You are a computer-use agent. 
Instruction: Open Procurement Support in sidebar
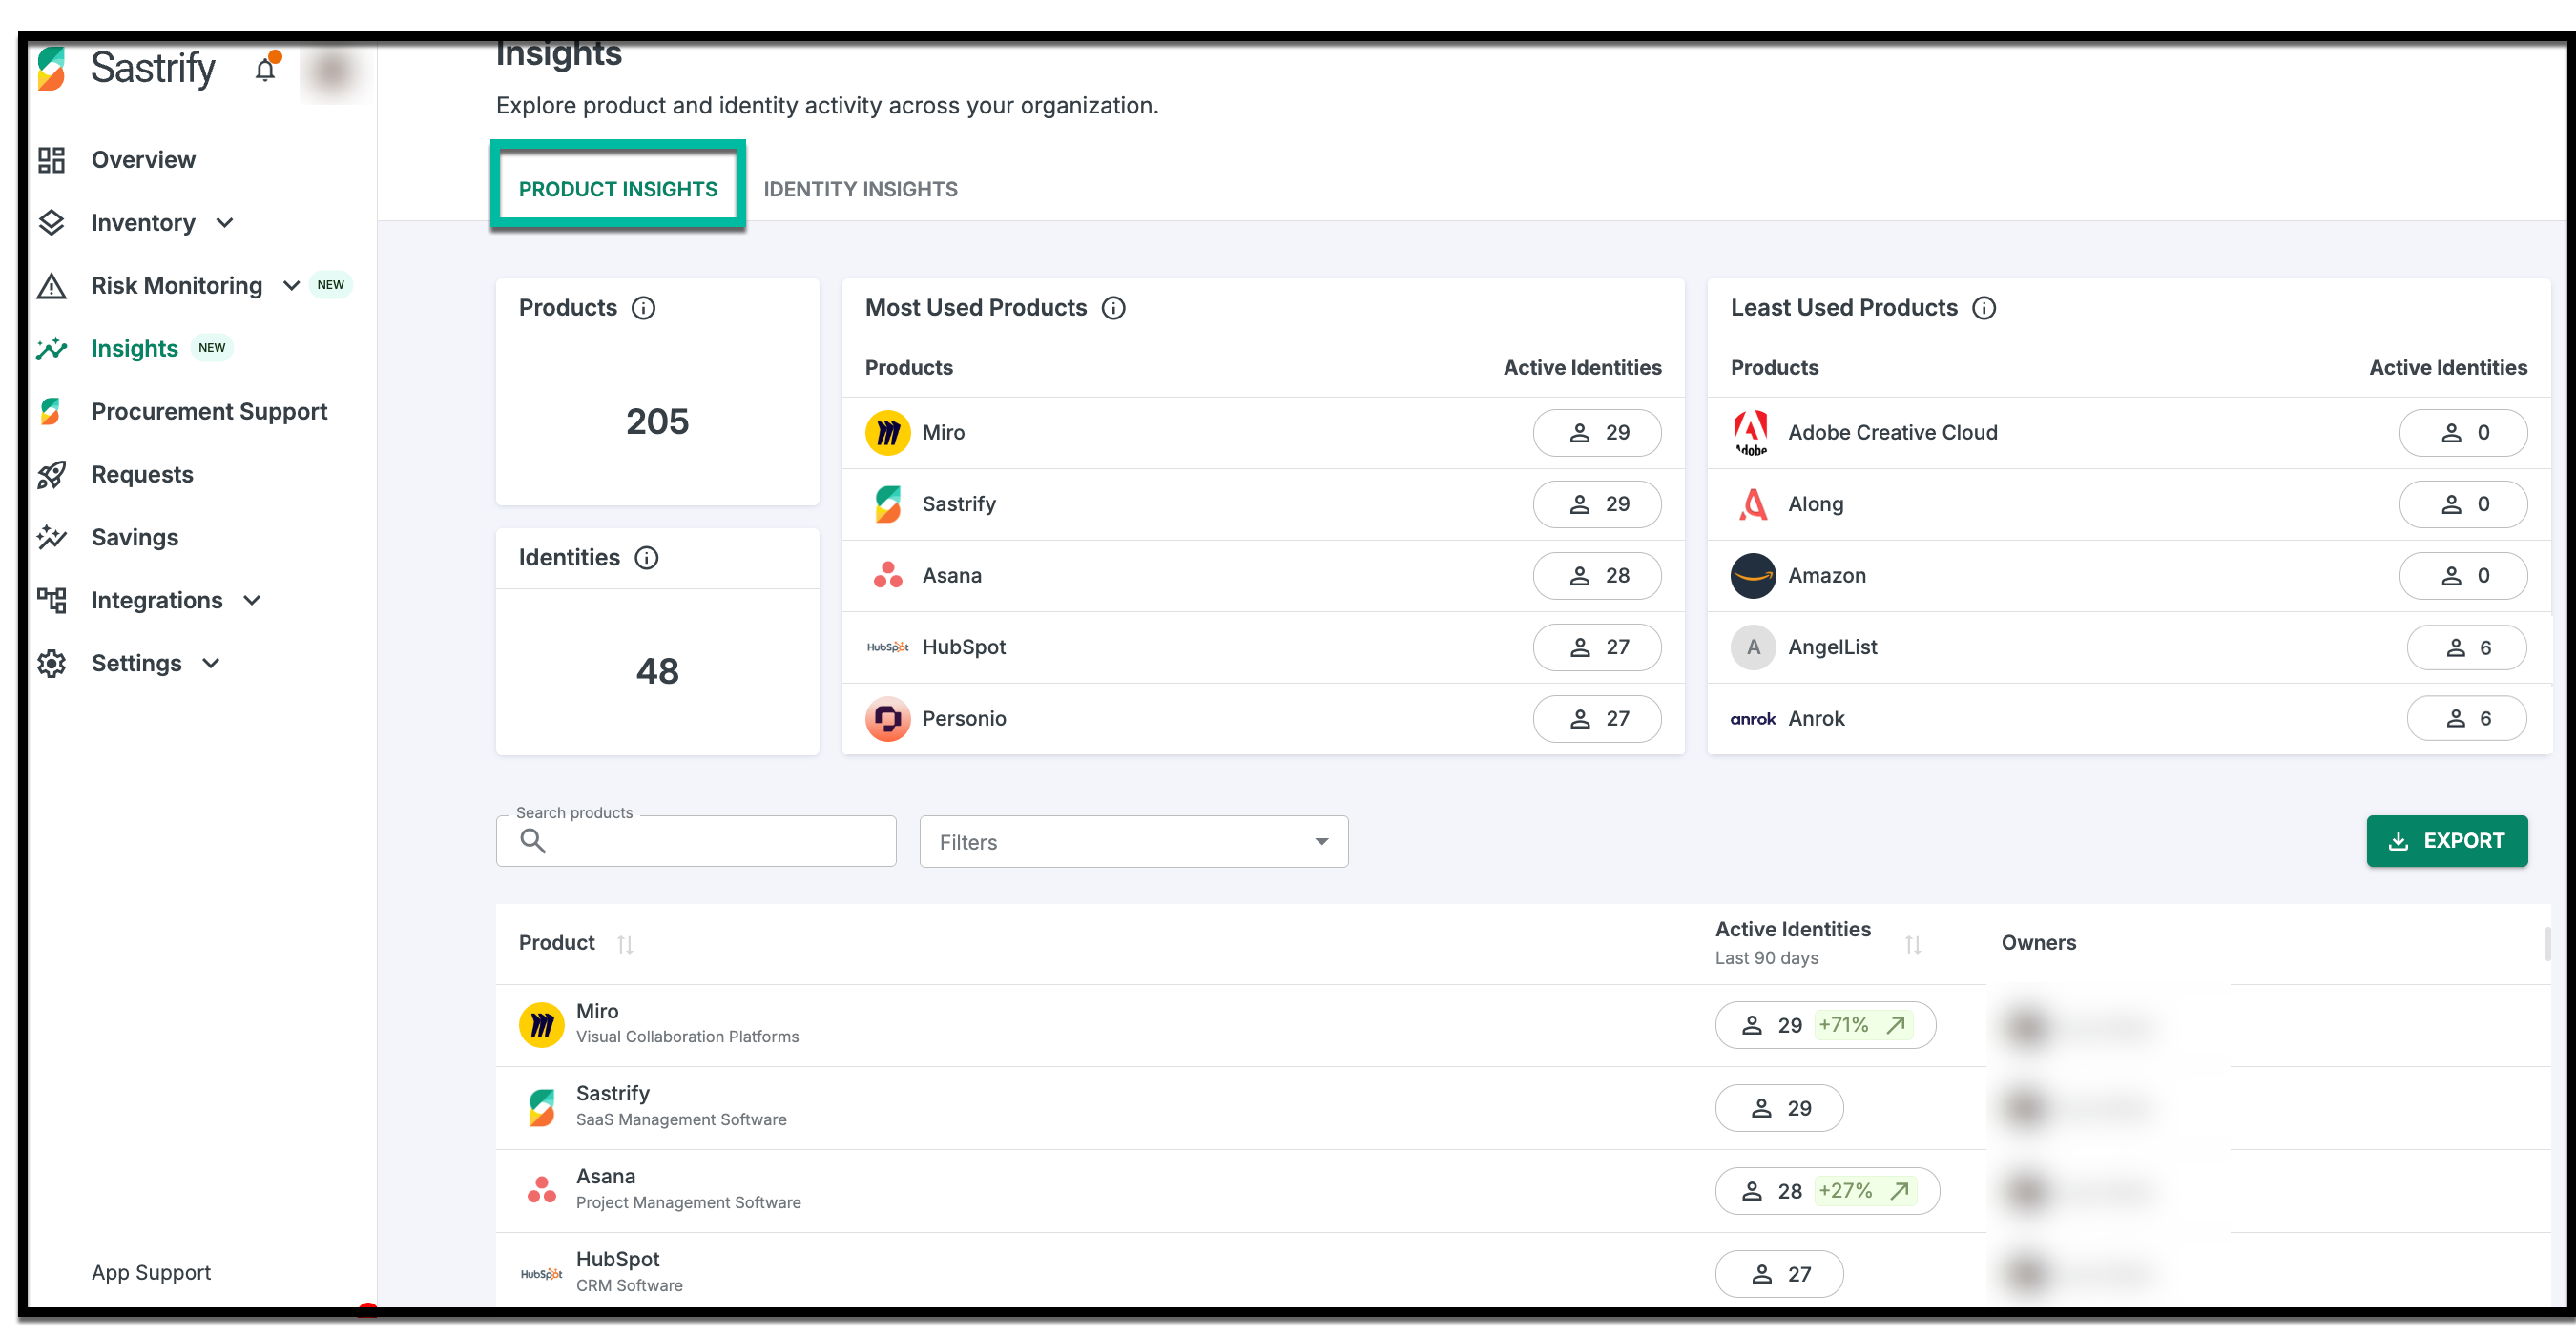coord(209,412)
